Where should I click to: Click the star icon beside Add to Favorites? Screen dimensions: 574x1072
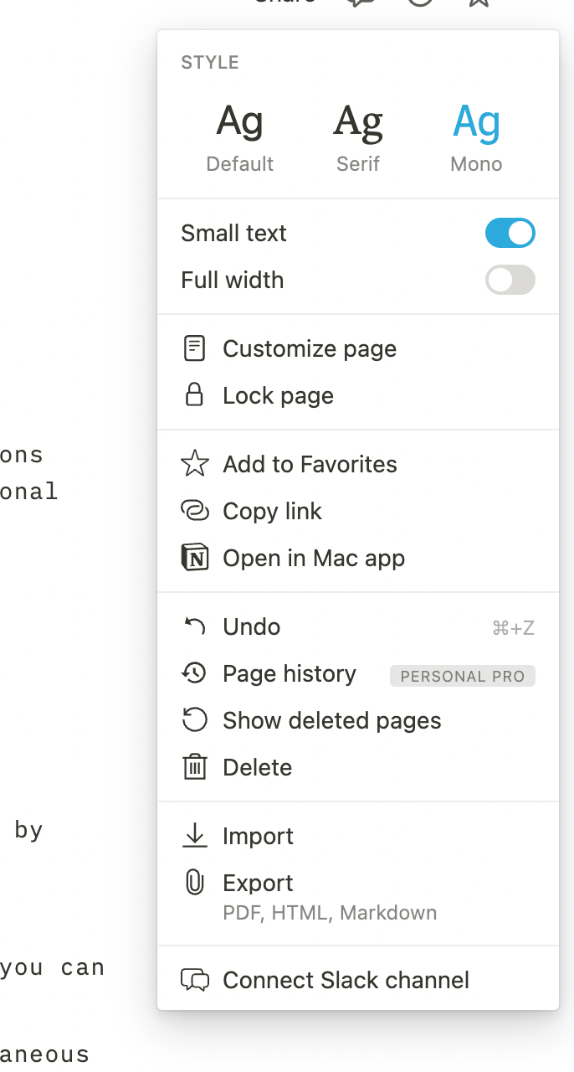click(194, 463)
